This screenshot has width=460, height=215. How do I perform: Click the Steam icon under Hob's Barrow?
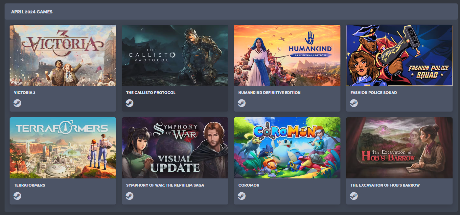[354, 196]
